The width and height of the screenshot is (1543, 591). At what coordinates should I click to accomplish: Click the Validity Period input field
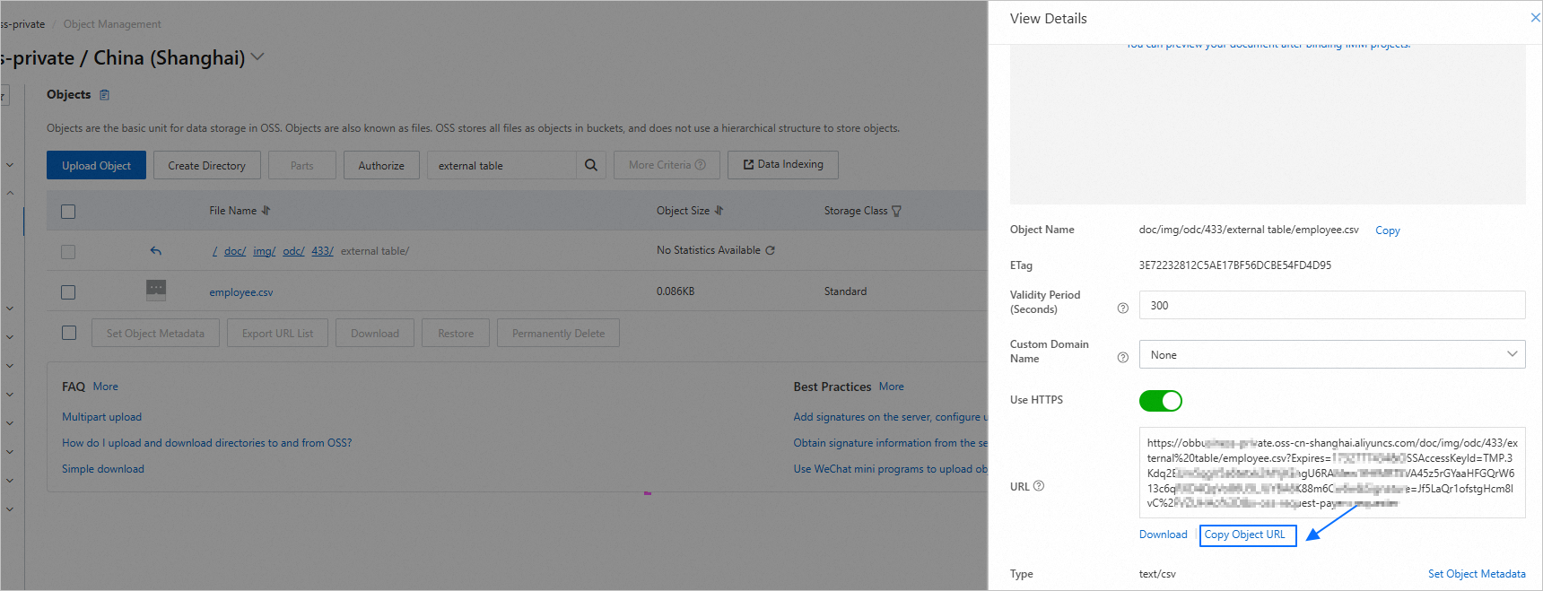pyautogui.click(x=1331, y=305)
